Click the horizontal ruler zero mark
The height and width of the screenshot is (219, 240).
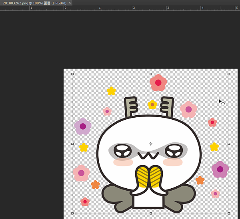(65, 8)
